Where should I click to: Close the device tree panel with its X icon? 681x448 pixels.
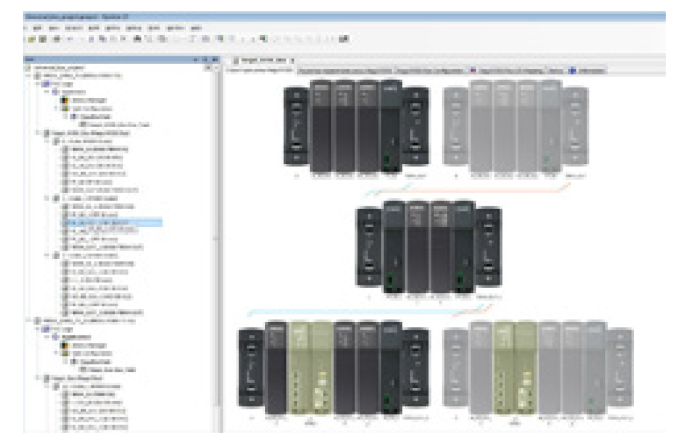(215, 59)
